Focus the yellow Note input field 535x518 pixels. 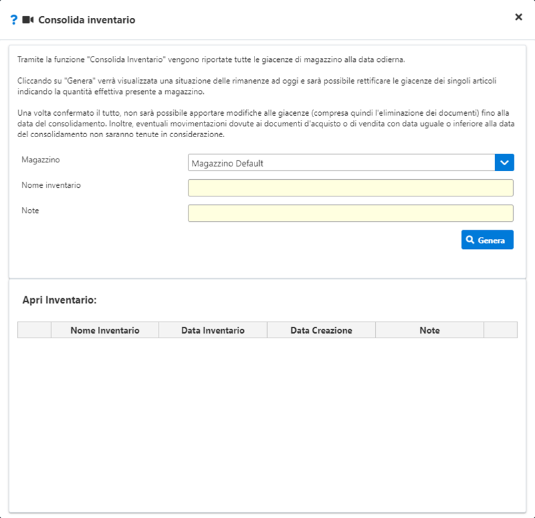click(350, 213)
